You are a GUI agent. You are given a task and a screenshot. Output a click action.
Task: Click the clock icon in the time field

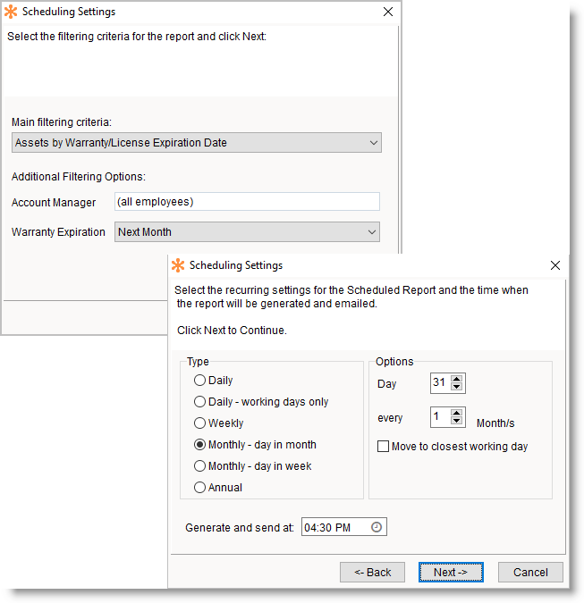coord(377,528)
